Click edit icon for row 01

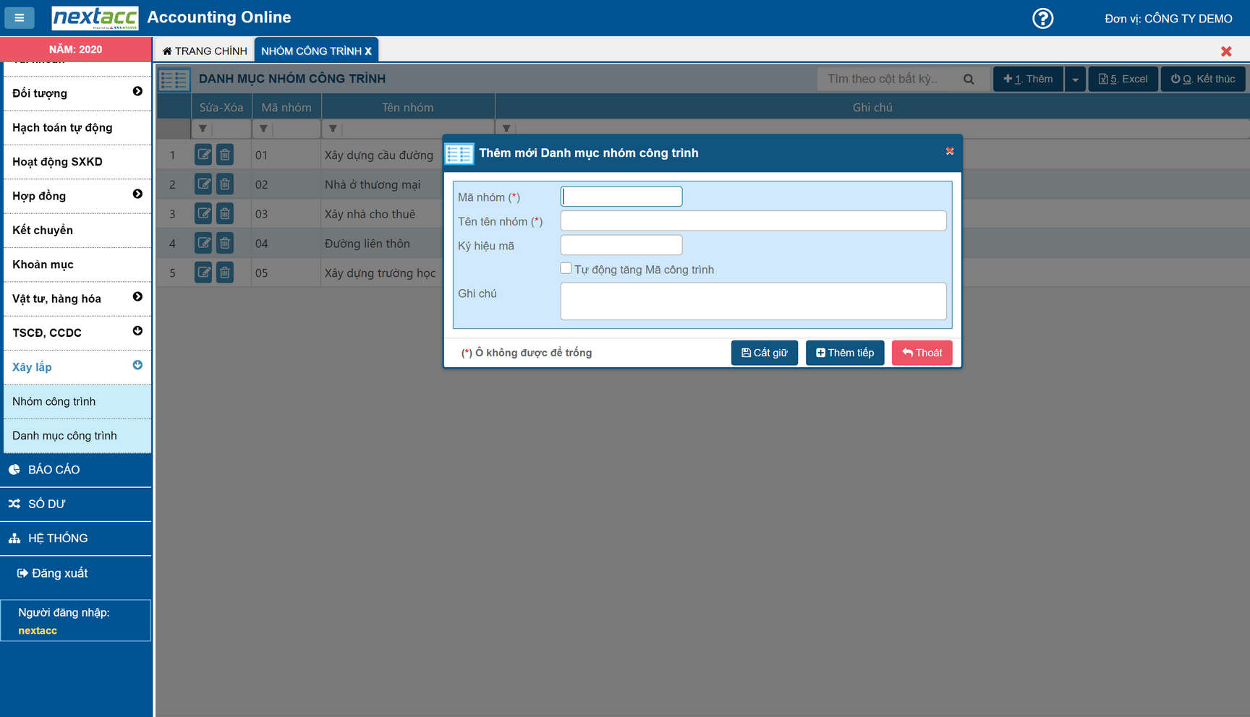203,155
